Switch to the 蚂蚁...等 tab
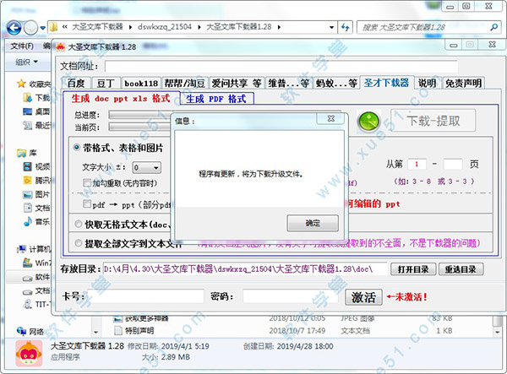Viewport: 507px width, 374px height. pyautogui.click(x=335, y=84)
